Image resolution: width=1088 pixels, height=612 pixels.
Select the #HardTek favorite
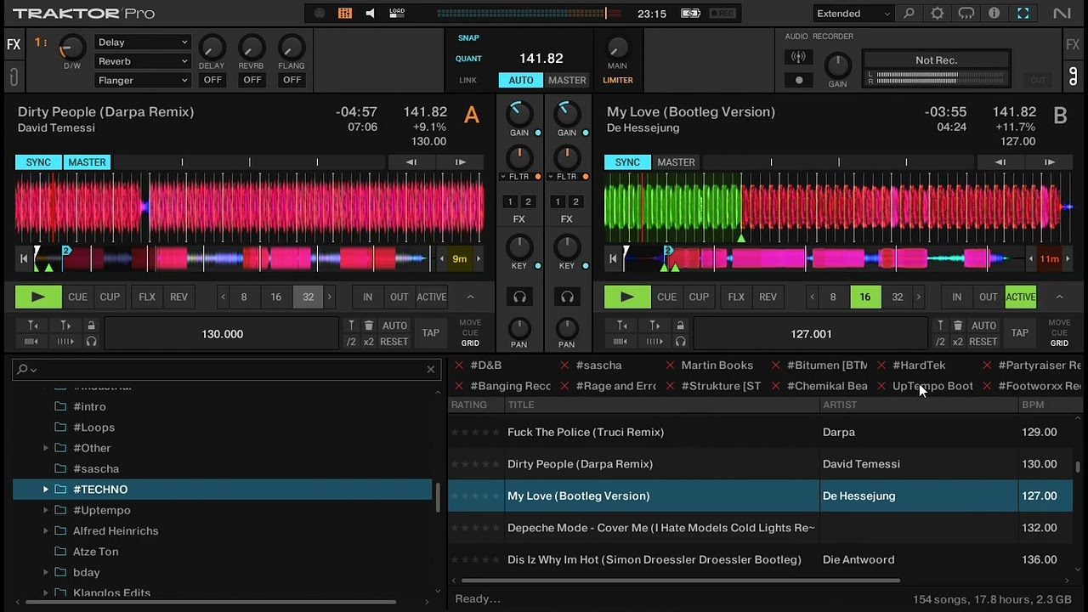919,365
